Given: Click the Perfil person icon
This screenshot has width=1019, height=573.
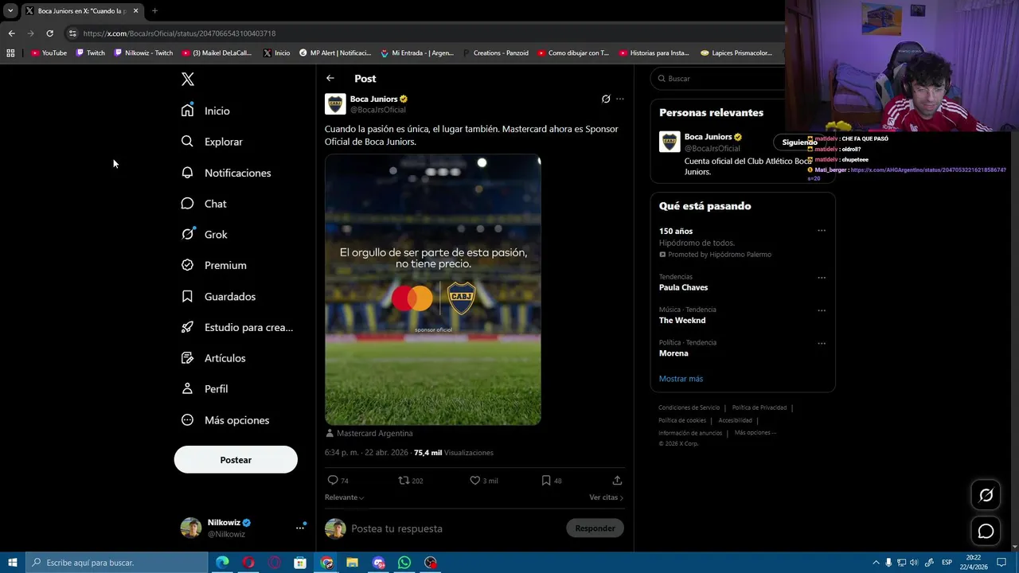Looking at the screenshot, I should (187, 389).
